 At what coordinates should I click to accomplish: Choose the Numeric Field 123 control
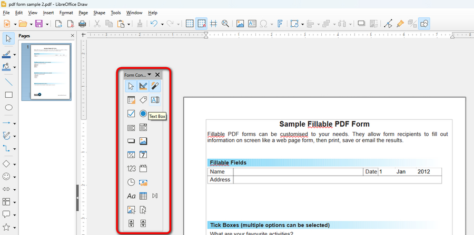pyautogui.click(x=131, y=168)
